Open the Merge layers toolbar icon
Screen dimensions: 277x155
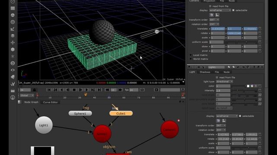pyautogui.click(x=13, y=36)
